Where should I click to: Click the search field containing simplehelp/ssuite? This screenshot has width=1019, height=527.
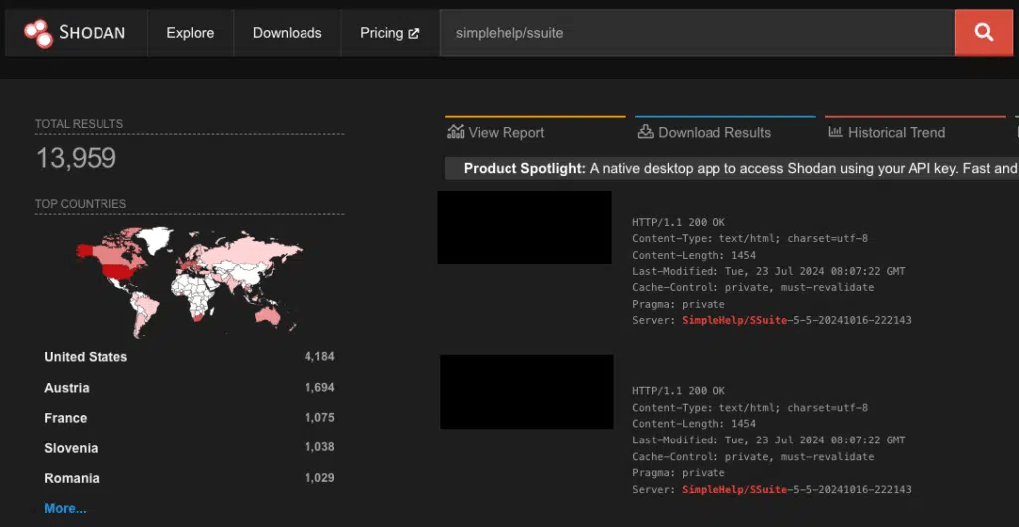698,33
